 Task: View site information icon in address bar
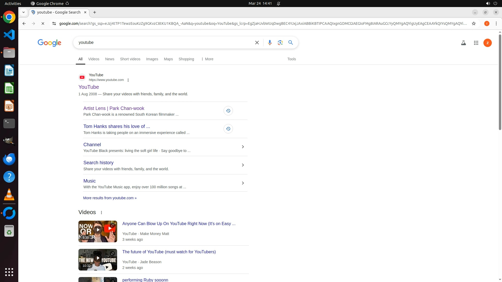coord(54,23)
